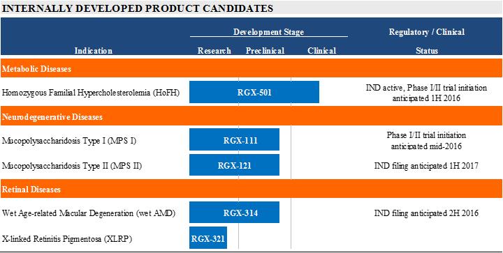
Task: Click the RGX-121 blue bar
Action: click(x=234, y=165)
